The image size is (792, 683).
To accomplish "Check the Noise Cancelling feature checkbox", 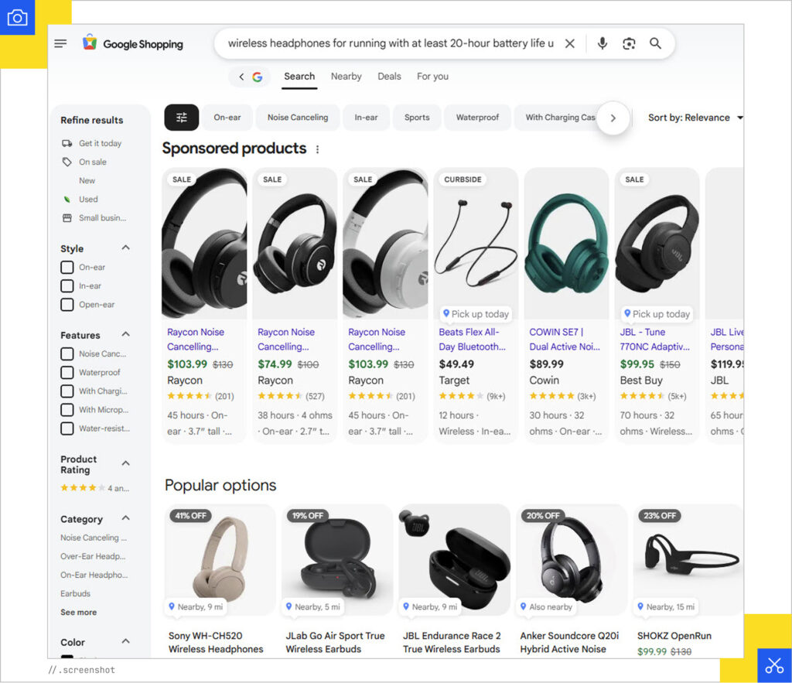I will point(67,353).
